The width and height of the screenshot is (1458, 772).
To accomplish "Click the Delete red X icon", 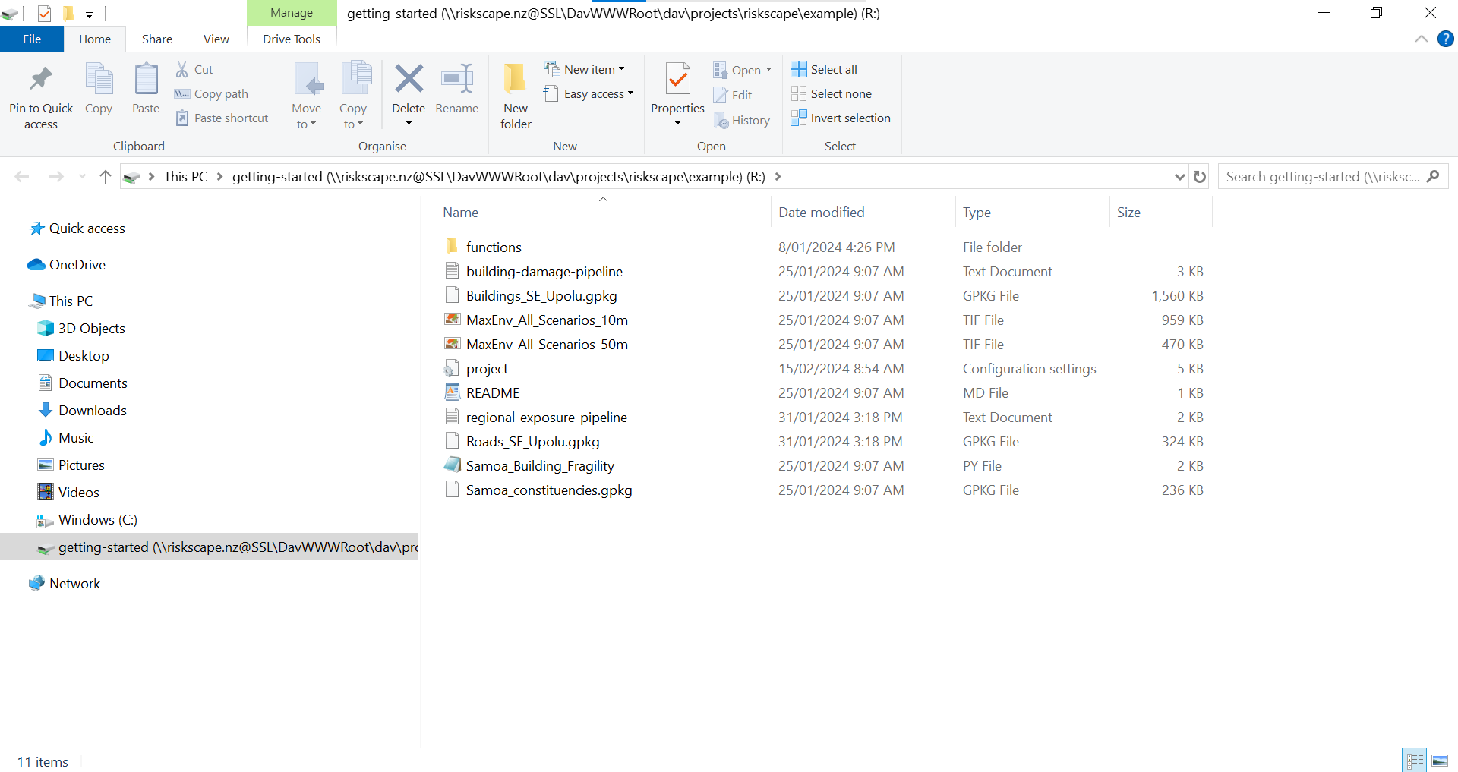I will point(409,79).
